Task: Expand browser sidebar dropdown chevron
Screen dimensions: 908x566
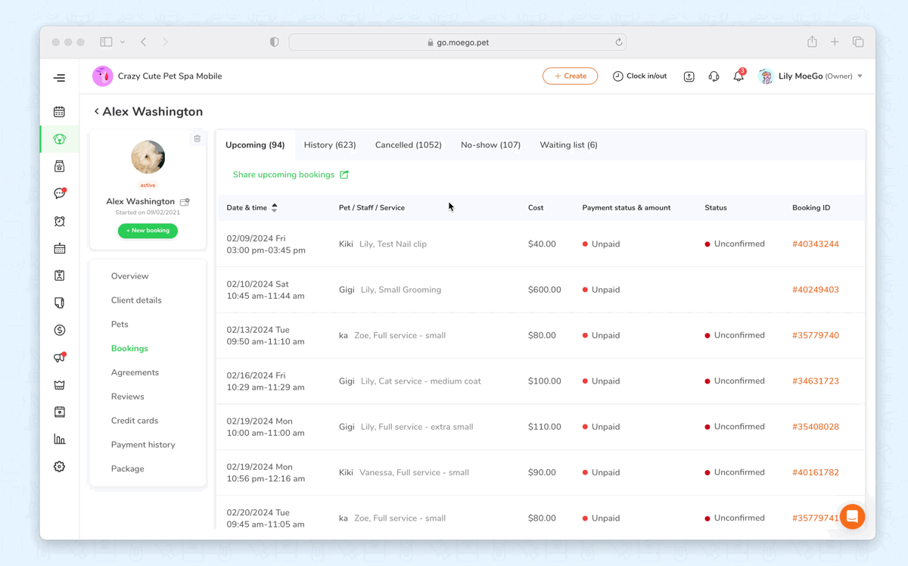Action: point(123,42)
